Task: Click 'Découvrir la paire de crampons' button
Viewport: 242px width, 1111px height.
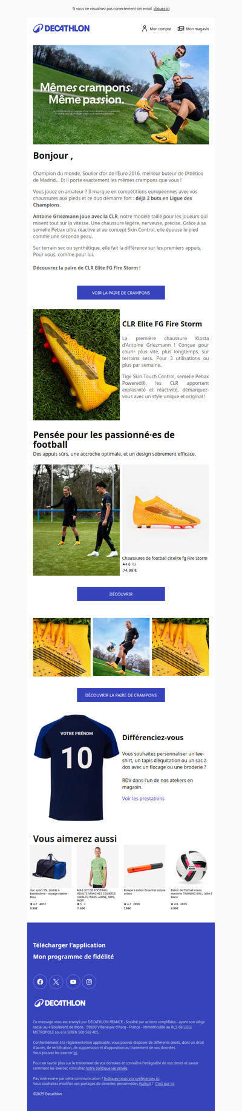Action: 121,695
